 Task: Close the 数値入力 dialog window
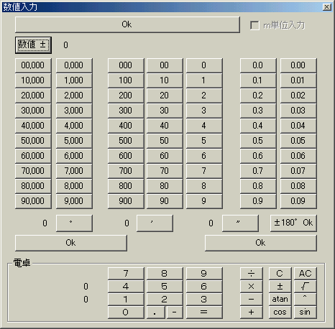327,7
